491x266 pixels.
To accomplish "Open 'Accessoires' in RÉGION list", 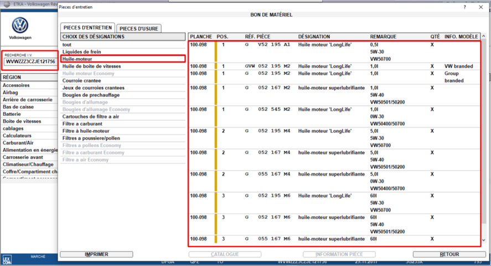I will coord(29,85).
